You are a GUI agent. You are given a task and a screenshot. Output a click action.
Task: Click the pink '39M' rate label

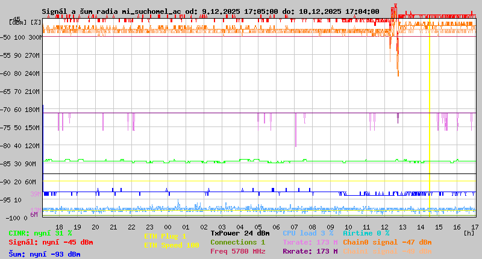tap(36, 194)
